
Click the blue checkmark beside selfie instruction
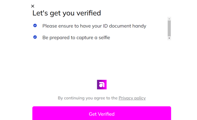pos(35,37)
